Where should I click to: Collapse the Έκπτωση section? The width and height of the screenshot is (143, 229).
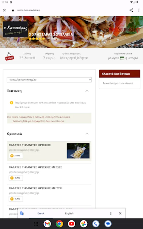click(87, 91)
